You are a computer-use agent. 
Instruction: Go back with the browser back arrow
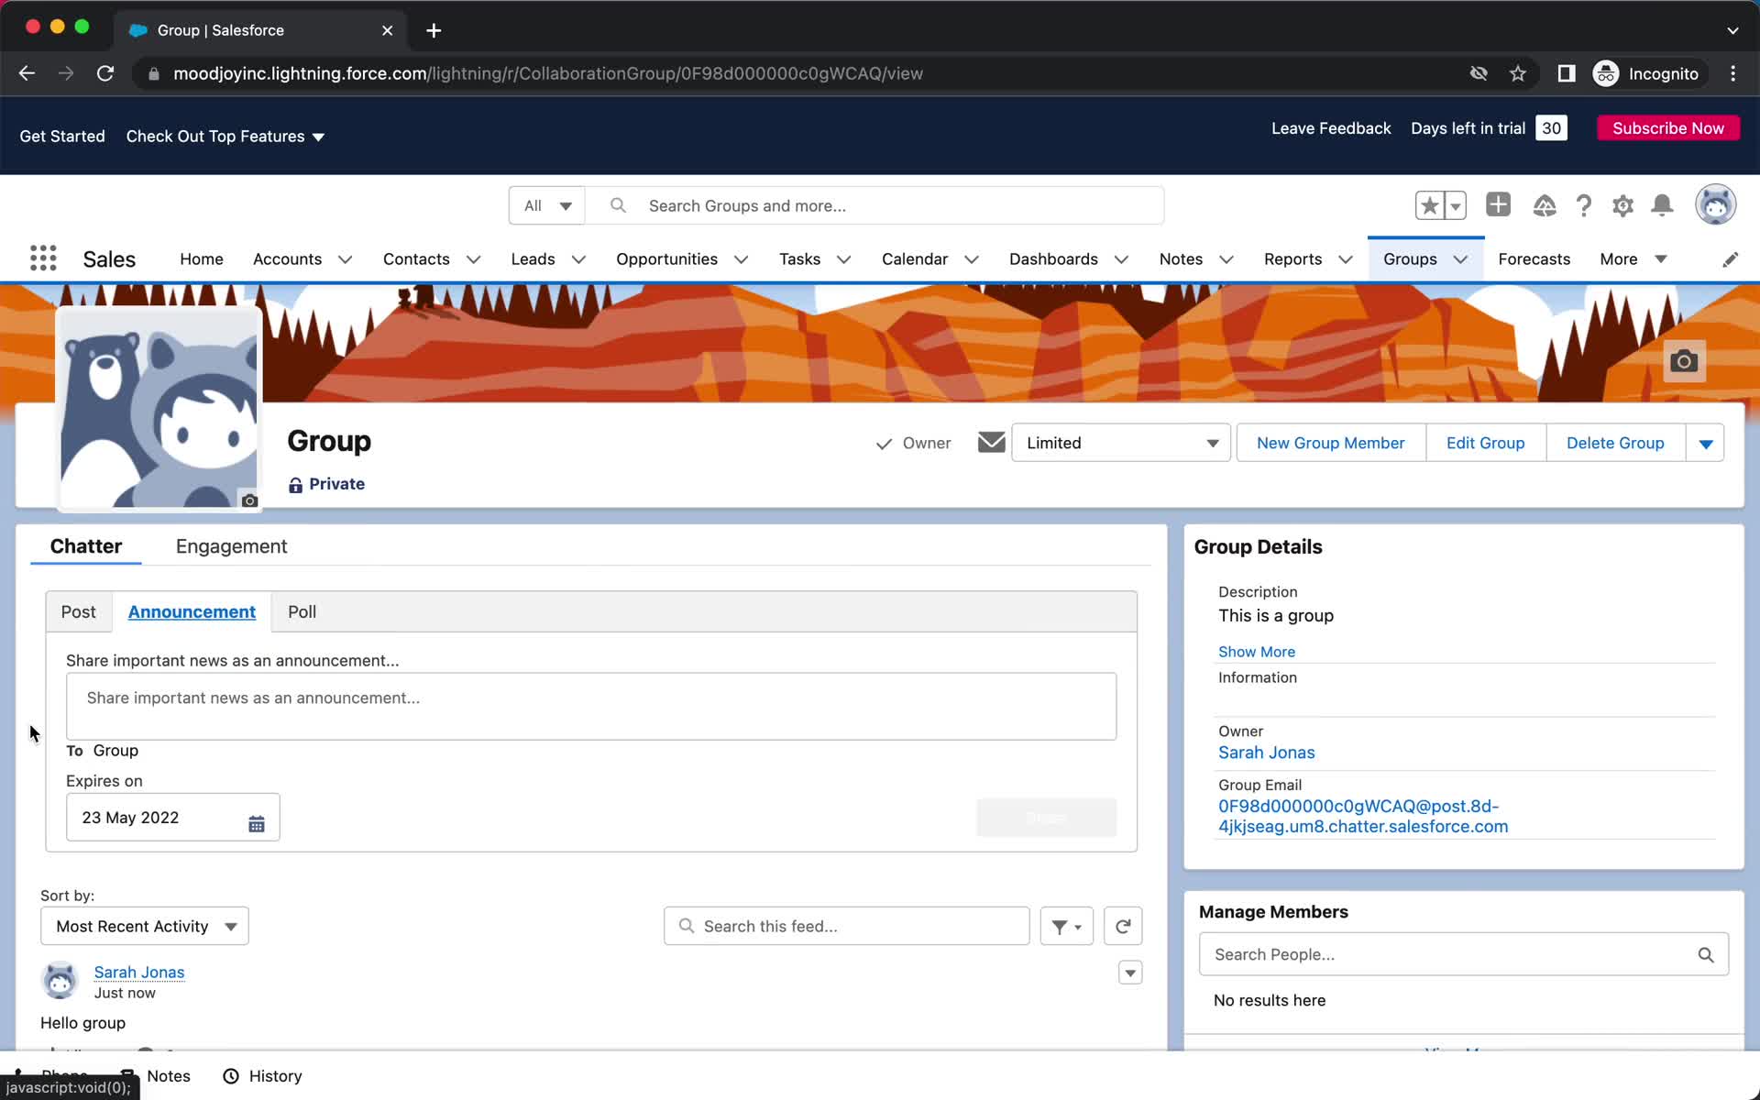tap(27, 73)
